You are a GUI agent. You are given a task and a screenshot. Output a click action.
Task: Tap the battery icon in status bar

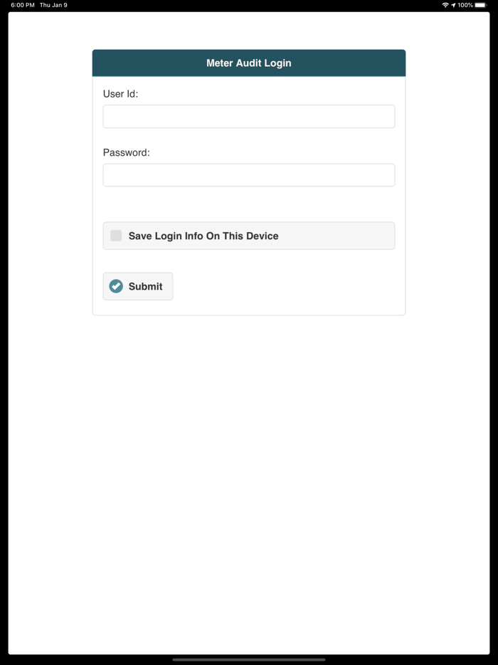pos(481,5)
